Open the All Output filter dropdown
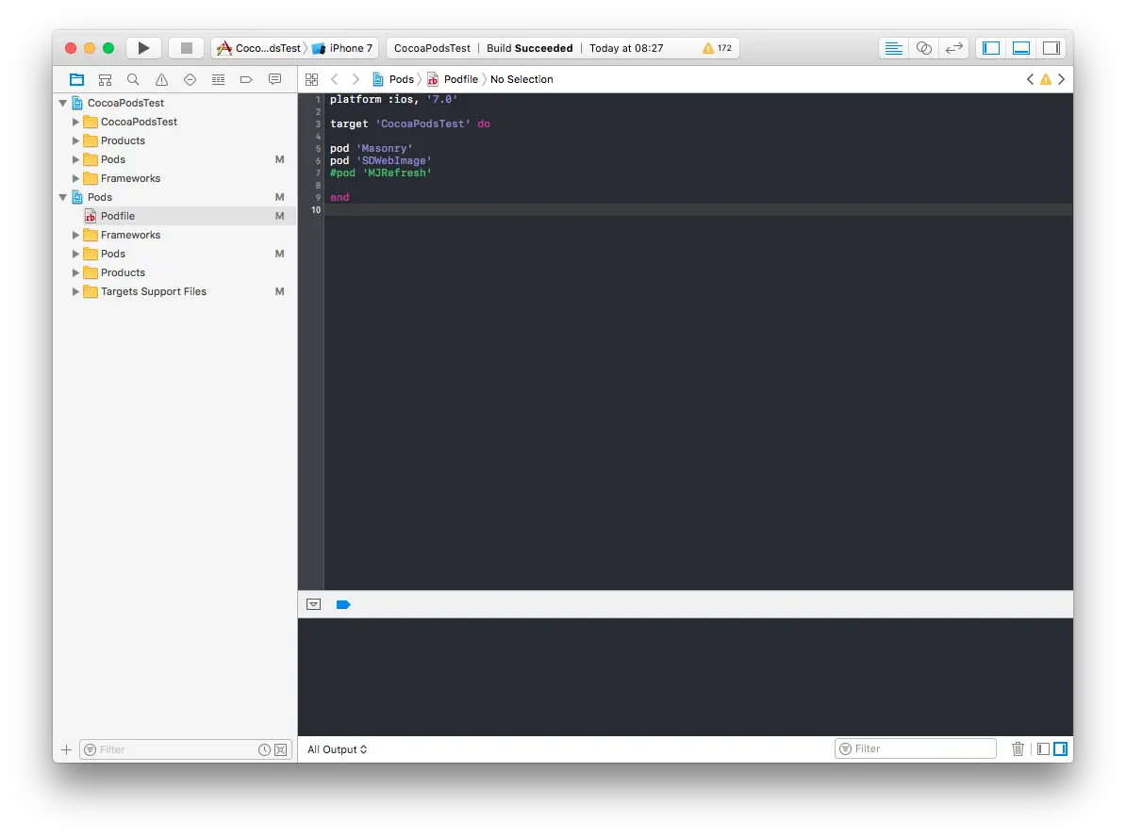Image resolution: width=1126 pixels, height=838 pixels. point(336,749)
